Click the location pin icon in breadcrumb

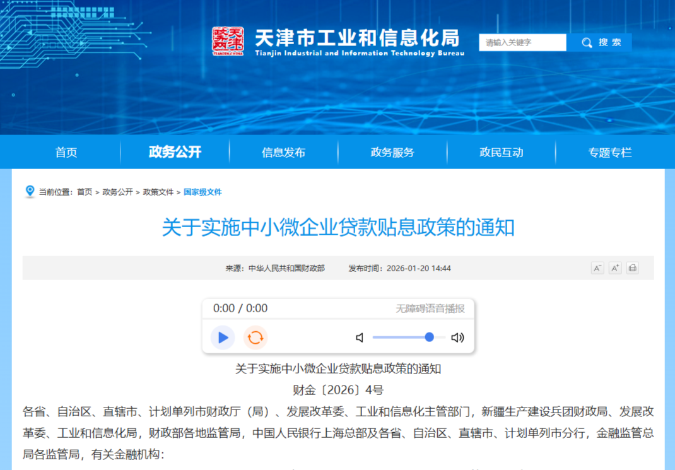[30, 192]
